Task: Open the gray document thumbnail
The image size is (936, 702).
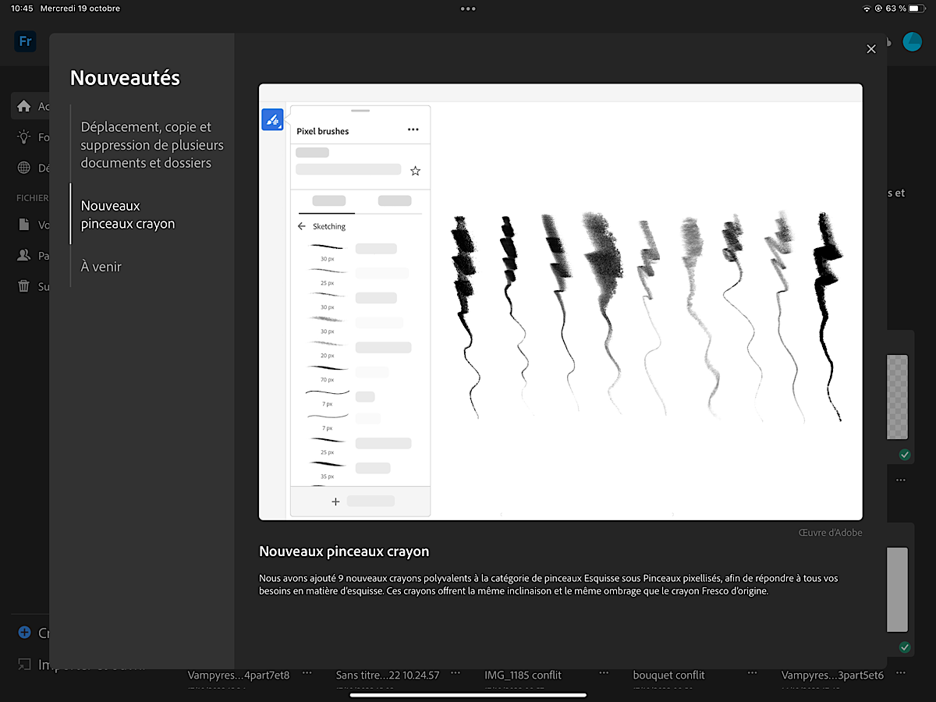Action: (x=898, y=589)
